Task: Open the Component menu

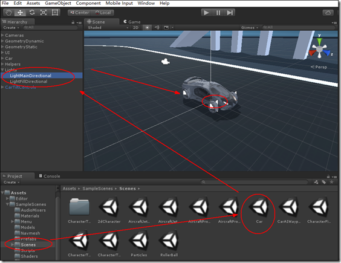Action: [88, 3]
